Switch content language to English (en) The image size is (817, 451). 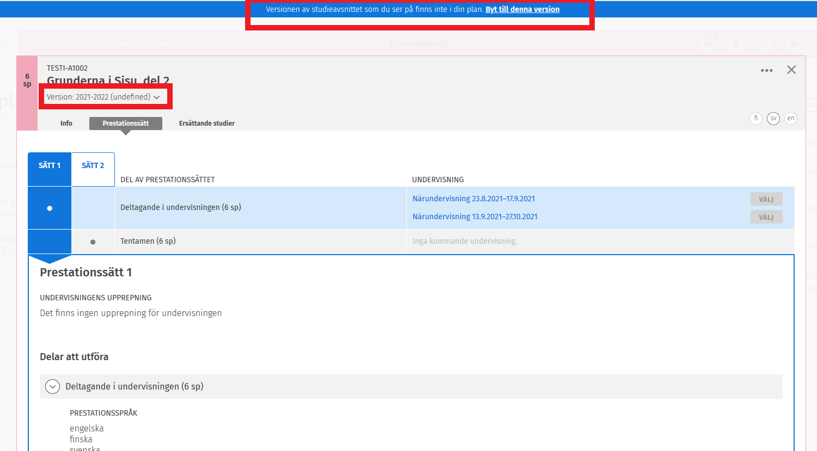(790, 118)
